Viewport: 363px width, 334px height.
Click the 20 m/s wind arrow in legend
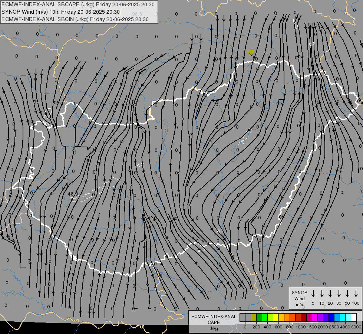pyautogui.click(x=330, y=294)
